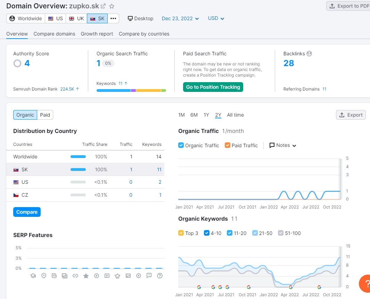The height and width of the screenshot is (299, 370).
Task: Click the orange help question mark bubble
Action: 365,283
